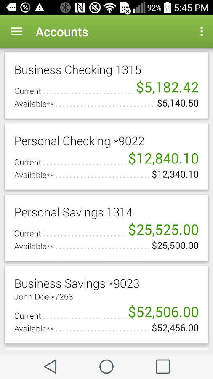Tap the recent apps square button
This screenshot has height=379, width=213.
(x=163, y=366)
